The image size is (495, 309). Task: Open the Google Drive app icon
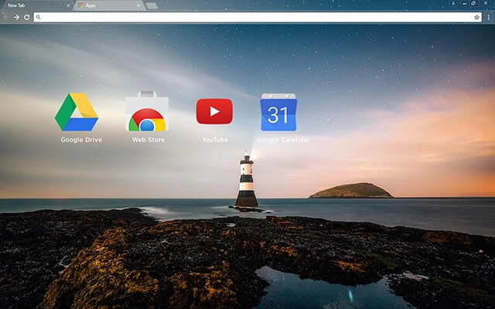77,112
